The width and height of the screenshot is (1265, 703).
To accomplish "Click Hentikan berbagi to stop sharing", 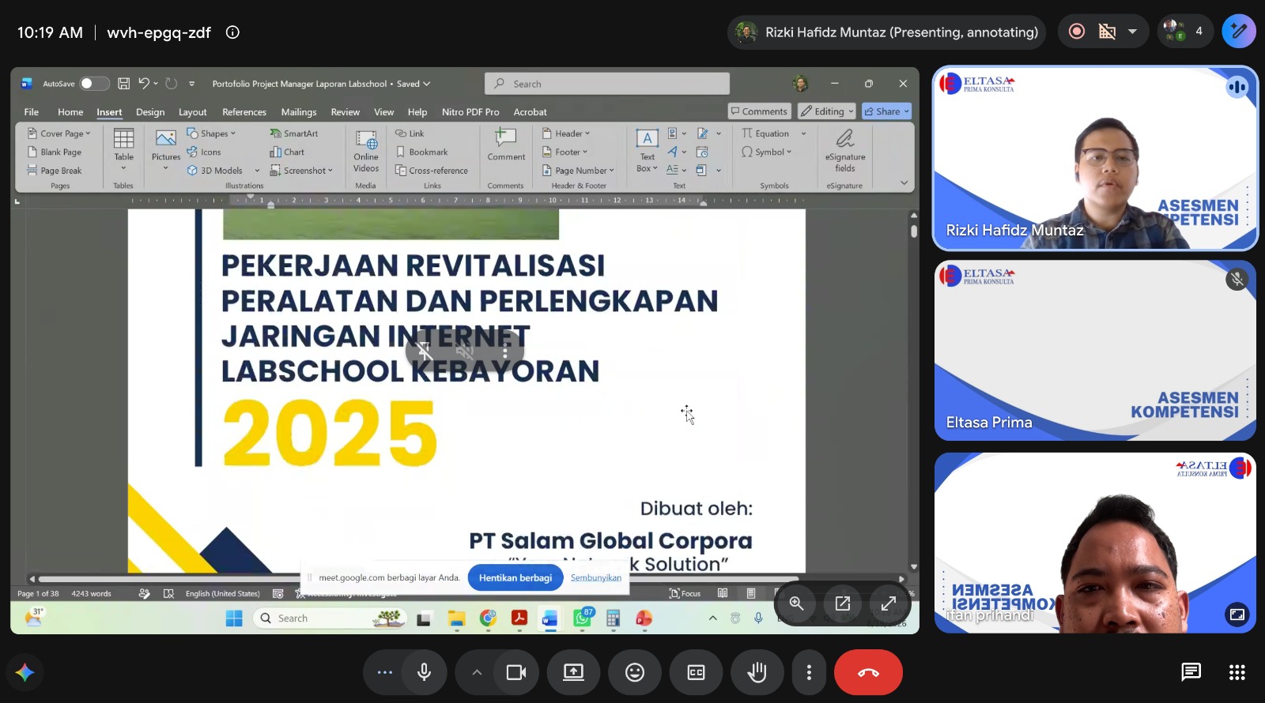I will click(515, 577).
